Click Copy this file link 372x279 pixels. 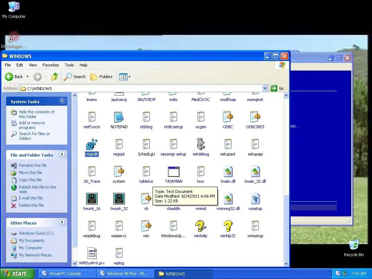point(30,180)
